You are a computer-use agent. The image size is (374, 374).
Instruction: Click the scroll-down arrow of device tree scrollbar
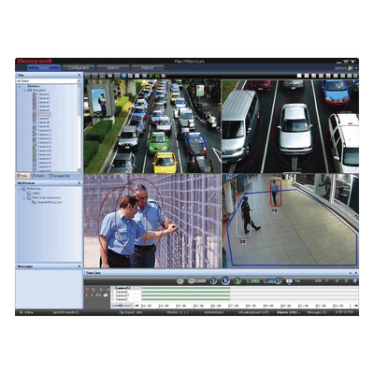pos(79,170)
